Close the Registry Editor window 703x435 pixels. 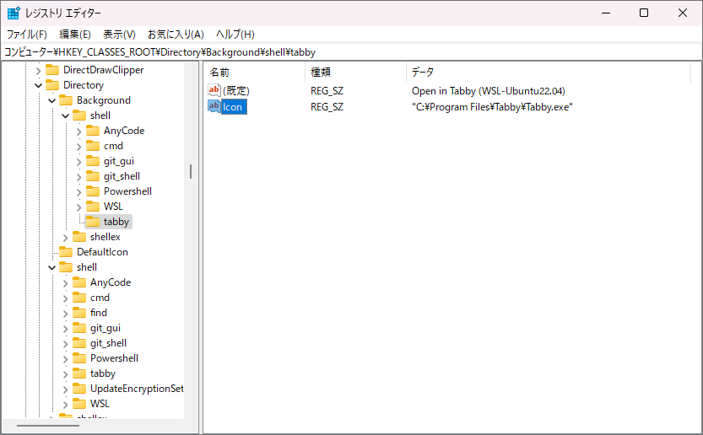pyautogui.click(x=683, y=13)
